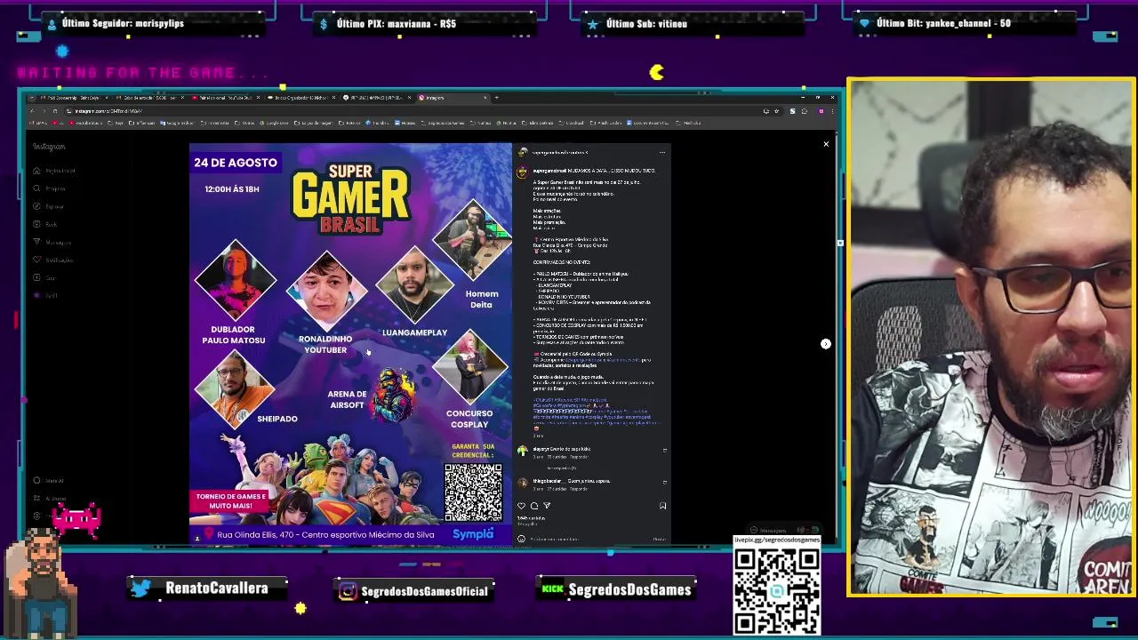
Task: Click the comment bubble icon under post
Action: [x=534, y=506]
